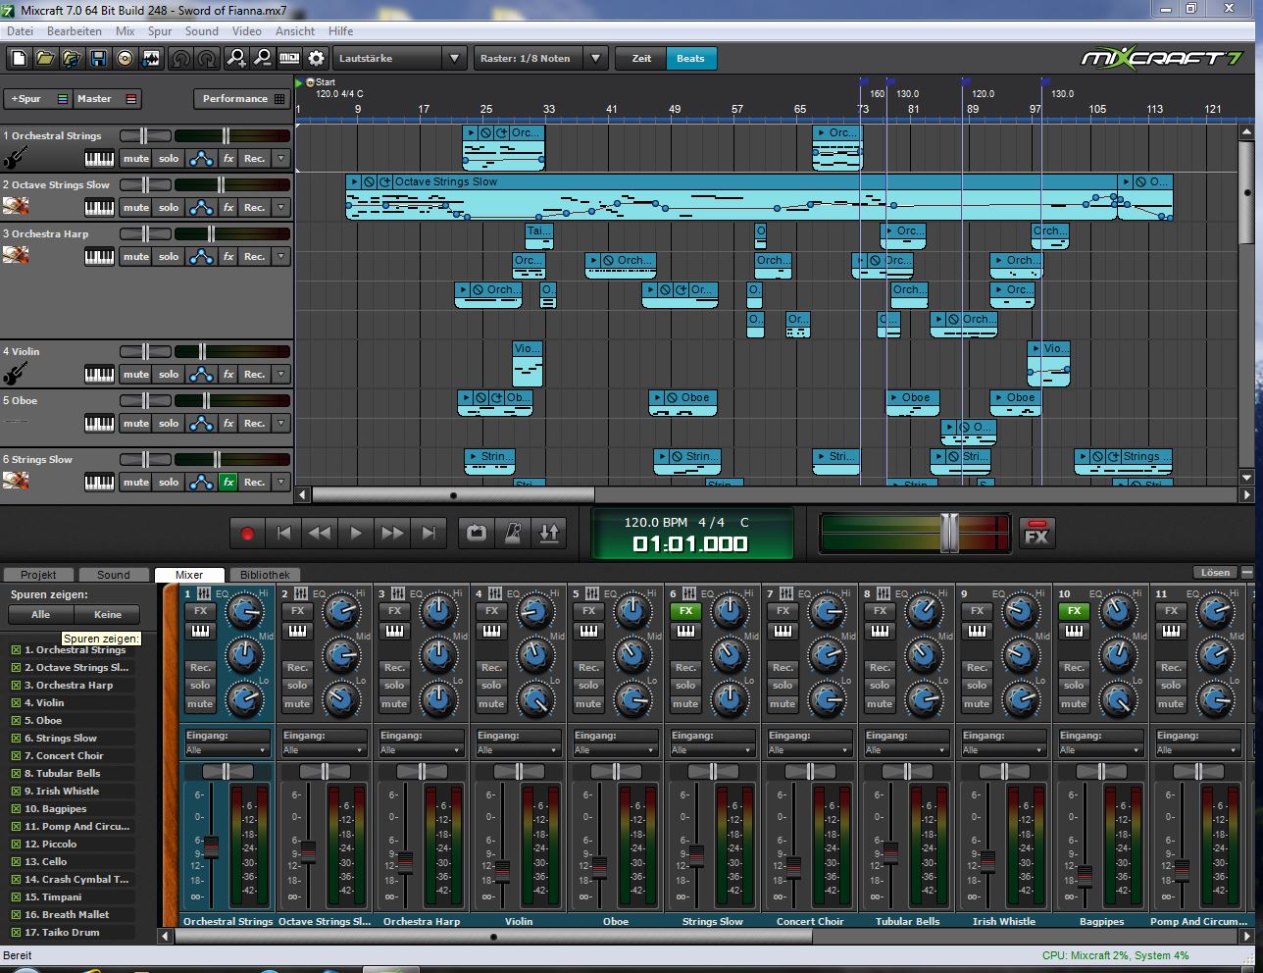
Task: Switch to the Bibliothek tab
Action: [x=265, y=575]
